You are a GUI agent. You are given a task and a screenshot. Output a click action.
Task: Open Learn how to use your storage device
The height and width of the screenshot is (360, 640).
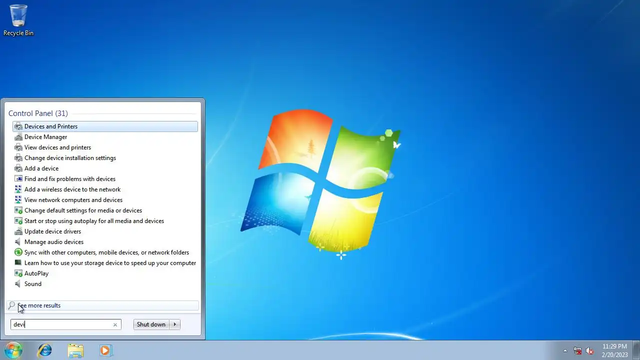(x=105, y=263)
